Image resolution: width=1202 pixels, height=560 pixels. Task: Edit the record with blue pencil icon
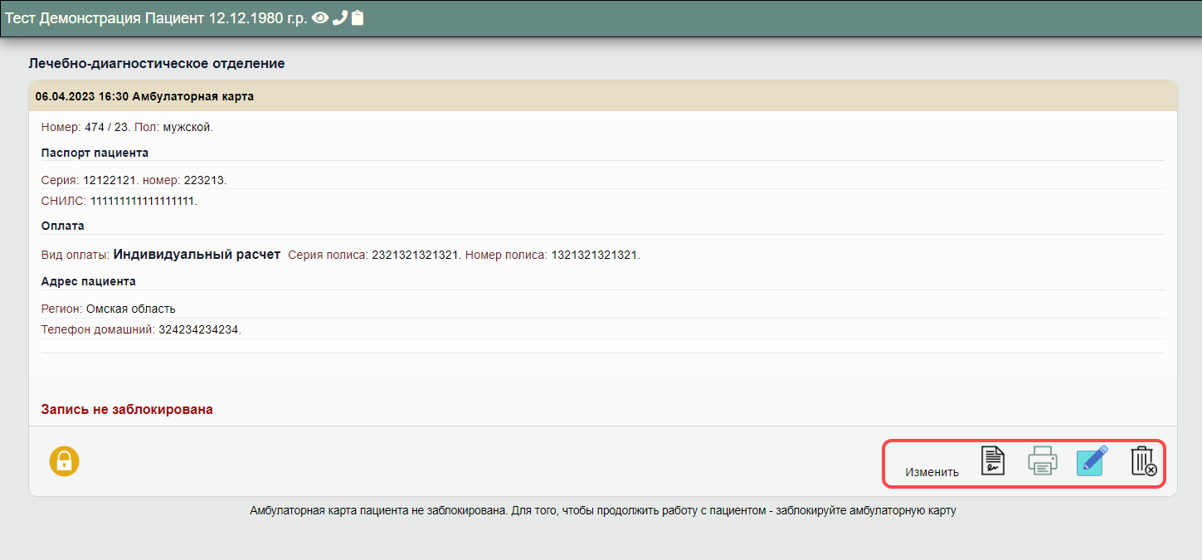[1092, 460]
